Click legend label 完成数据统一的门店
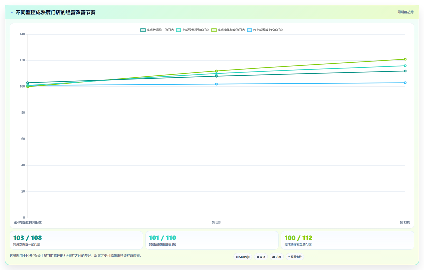This screenshot has height=270, width=424. pyautogui.click(x=160, y=30)
